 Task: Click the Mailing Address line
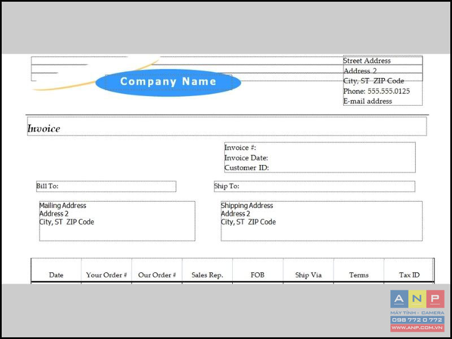(x=63, y=206)
